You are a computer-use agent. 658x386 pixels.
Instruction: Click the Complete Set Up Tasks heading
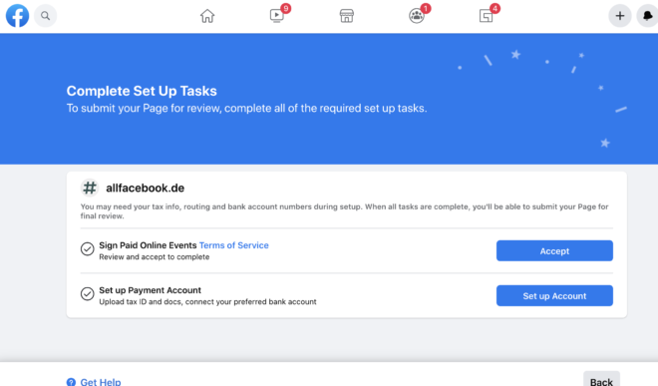pos(142,91)
